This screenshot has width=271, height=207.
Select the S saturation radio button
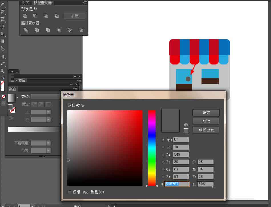pyautogui.click(x=163, y=147)
